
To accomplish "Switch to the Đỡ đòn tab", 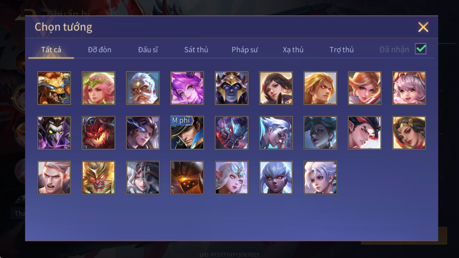I will [100, 50].
